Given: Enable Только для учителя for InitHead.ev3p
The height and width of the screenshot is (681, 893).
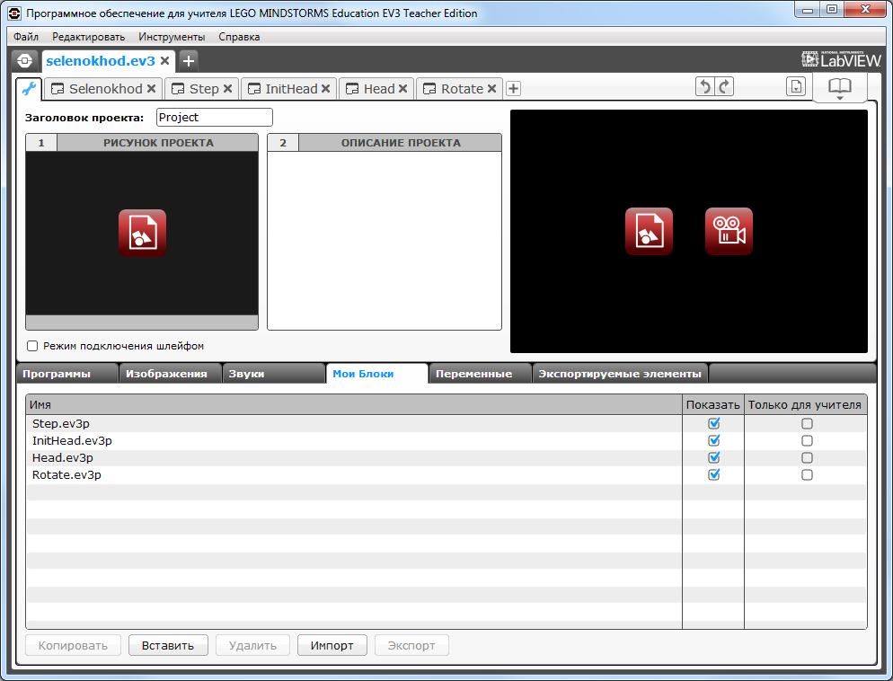Looking at the screenshot, I should (x=807, y=441).
